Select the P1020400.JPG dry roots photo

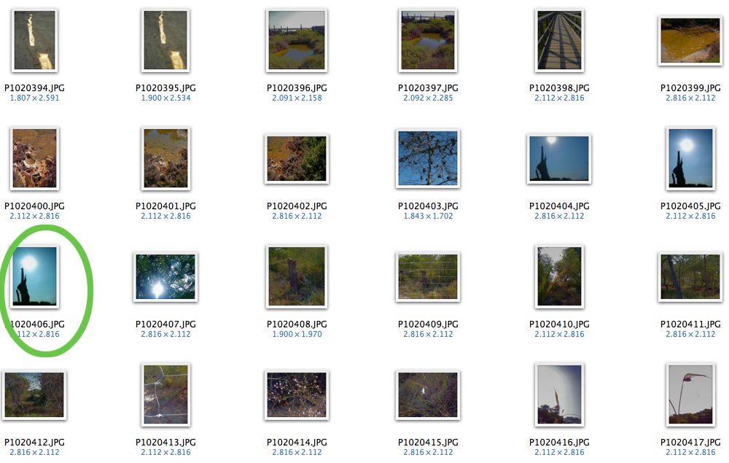[x=34, y=158]
